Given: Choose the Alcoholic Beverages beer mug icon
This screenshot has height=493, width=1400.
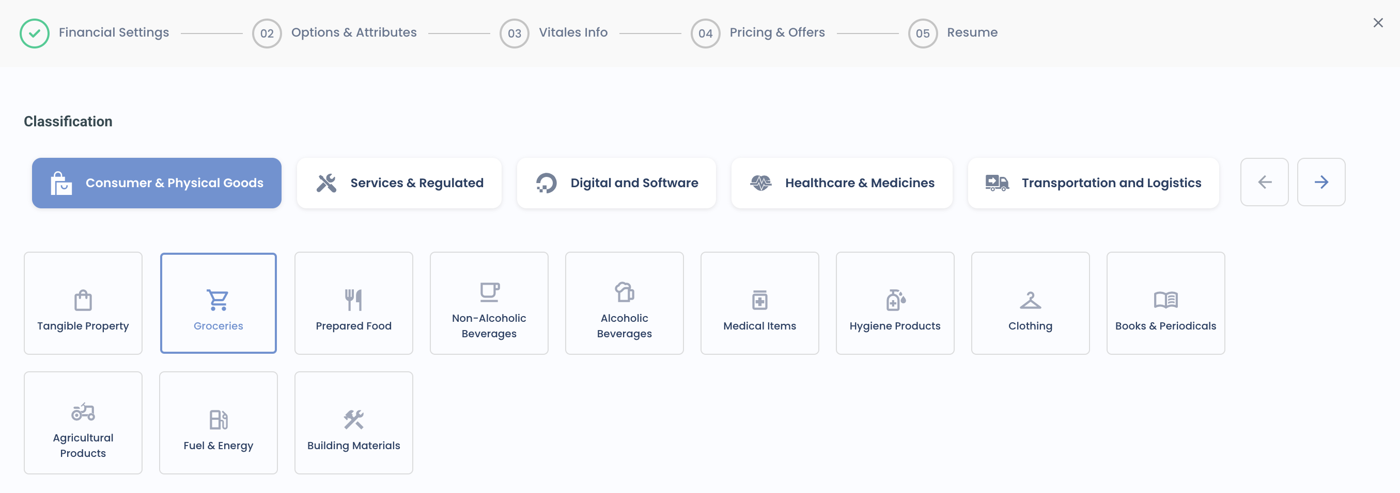Looking at the screenshot, I should click(x=624, y=292).
